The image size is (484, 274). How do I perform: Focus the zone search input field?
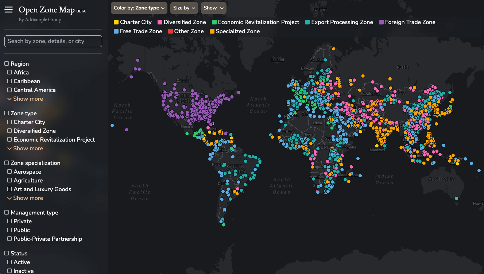click(x=53, y=41)
